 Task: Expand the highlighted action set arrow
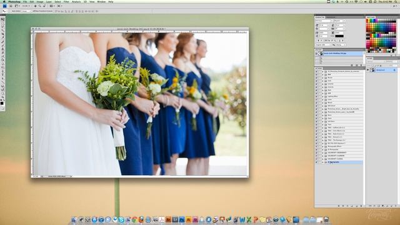pos(322,162)
